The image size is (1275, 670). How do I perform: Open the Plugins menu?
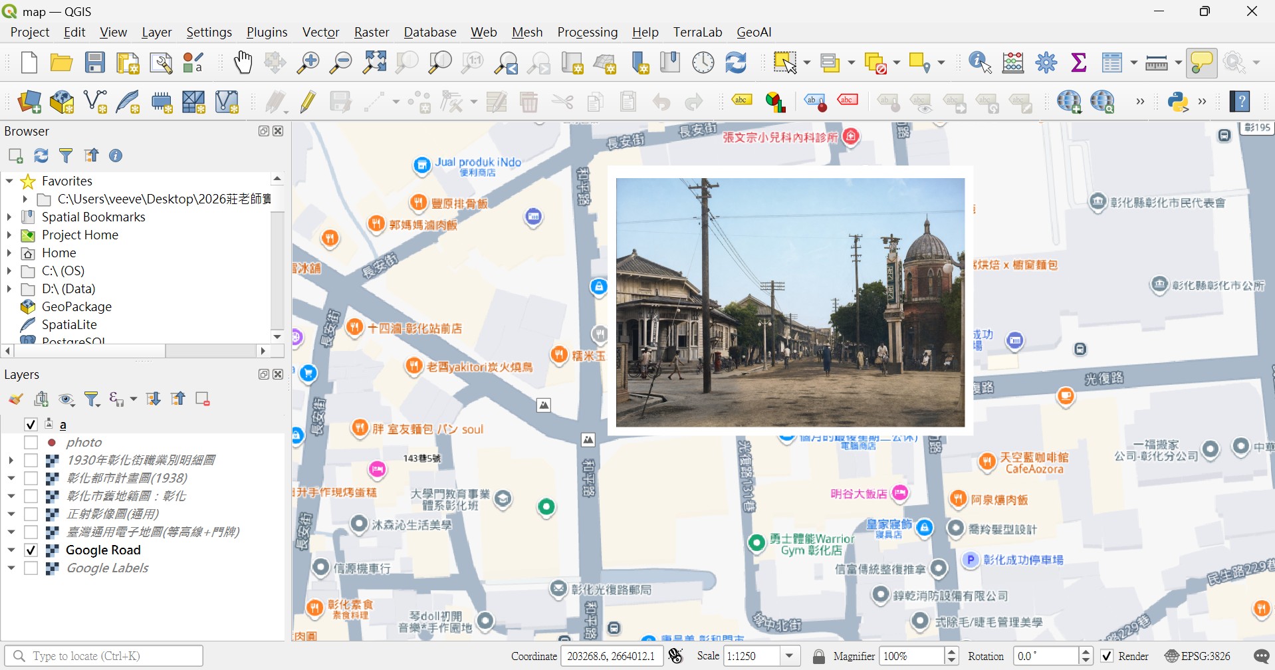pos(267,32)
